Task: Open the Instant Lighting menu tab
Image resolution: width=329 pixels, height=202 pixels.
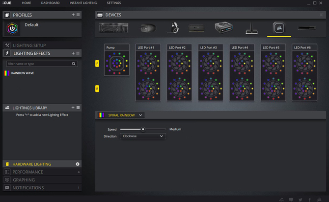Action: (83, 3)
